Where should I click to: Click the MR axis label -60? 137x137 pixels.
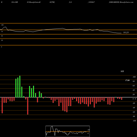pyautogui.click(x=134, y=112)
